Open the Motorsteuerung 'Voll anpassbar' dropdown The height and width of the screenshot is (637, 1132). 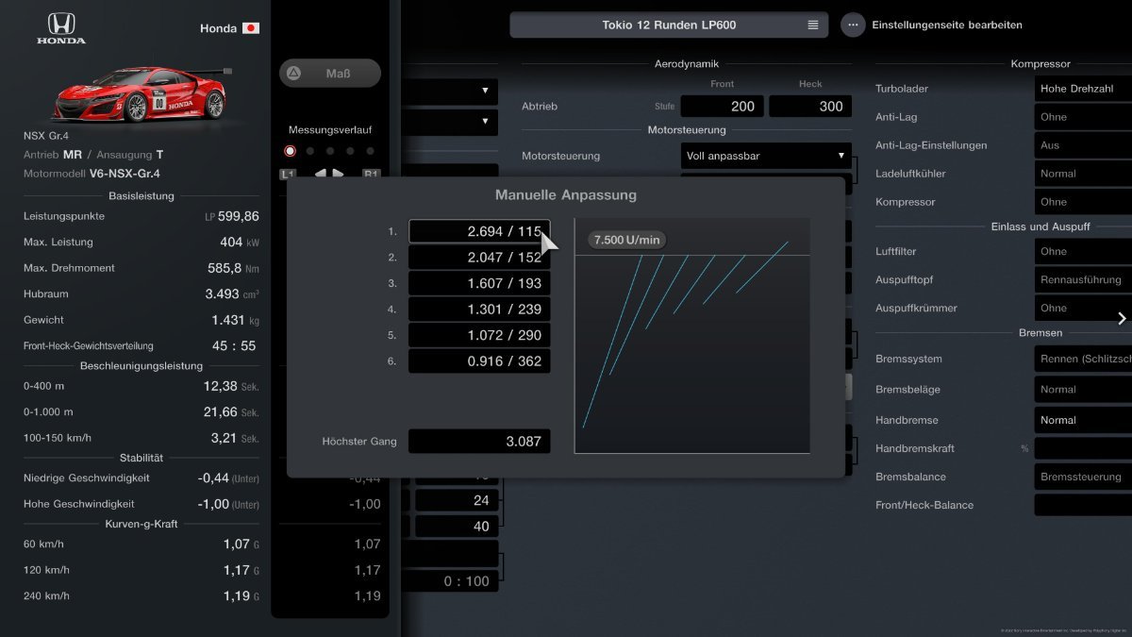coord(766,156)
